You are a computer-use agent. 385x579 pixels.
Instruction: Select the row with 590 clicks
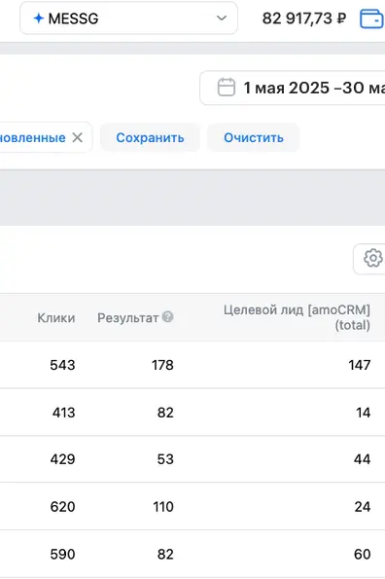[x=192, y=554]
